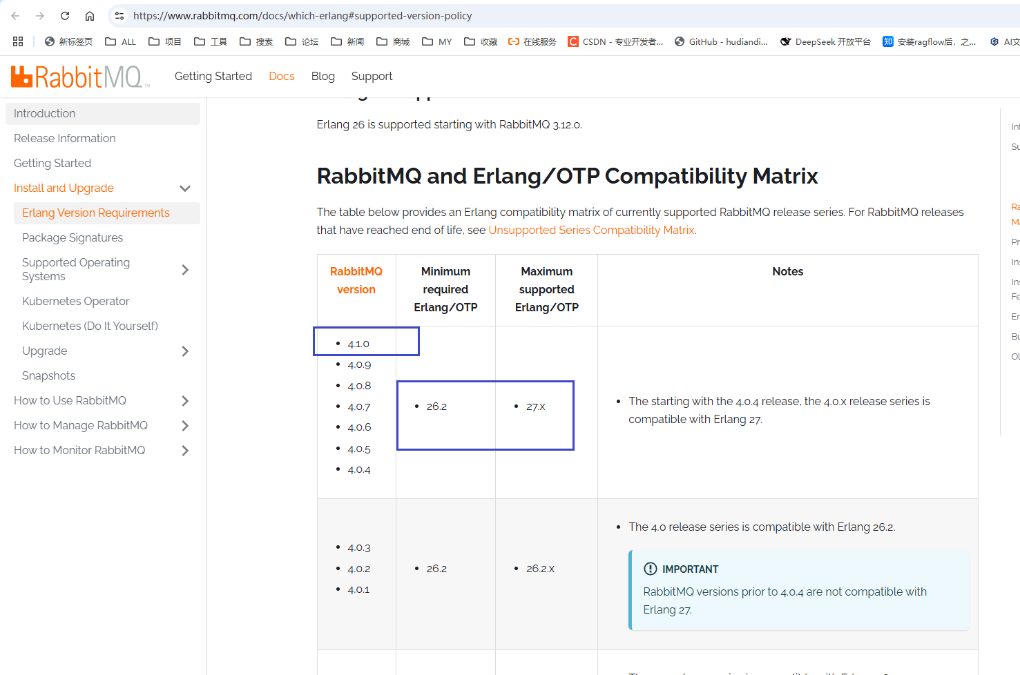Open the ALL bookmarks folder
The width and height of the screenshot is (1020, 675).
coord(121,41)
